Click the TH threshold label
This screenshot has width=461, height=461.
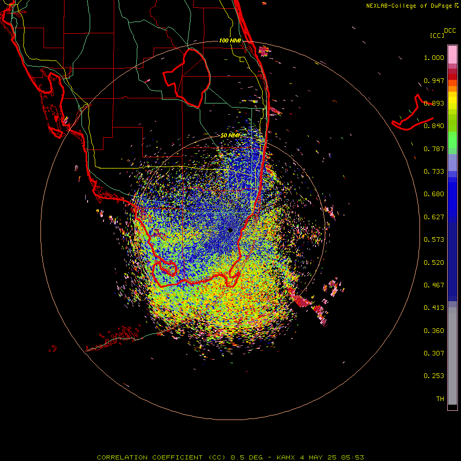440,399
